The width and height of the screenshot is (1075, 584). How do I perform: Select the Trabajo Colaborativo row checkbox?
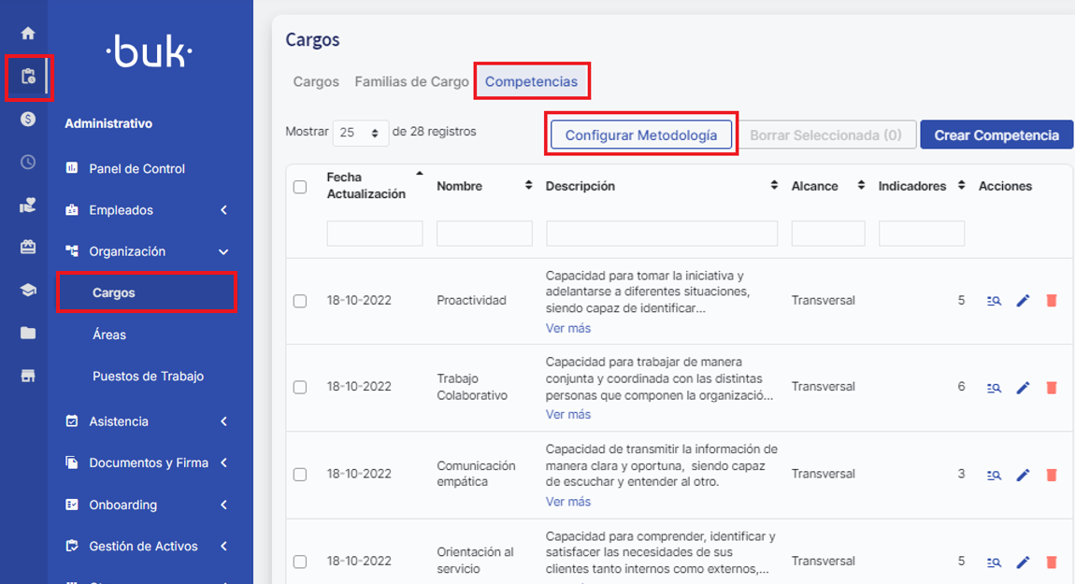click(300, 388)
